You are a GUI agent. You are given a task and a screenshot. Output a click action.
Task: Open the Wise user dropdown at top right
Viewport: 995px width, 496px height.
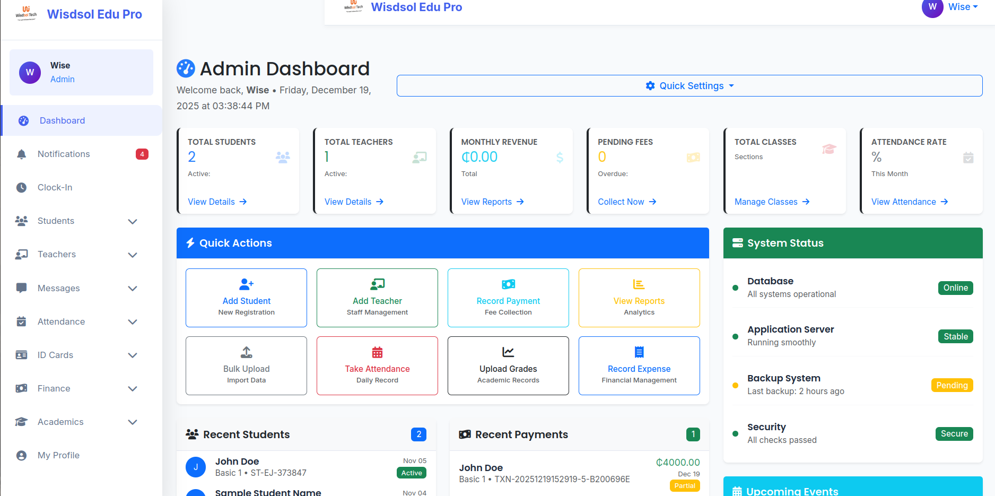[963, 7]
